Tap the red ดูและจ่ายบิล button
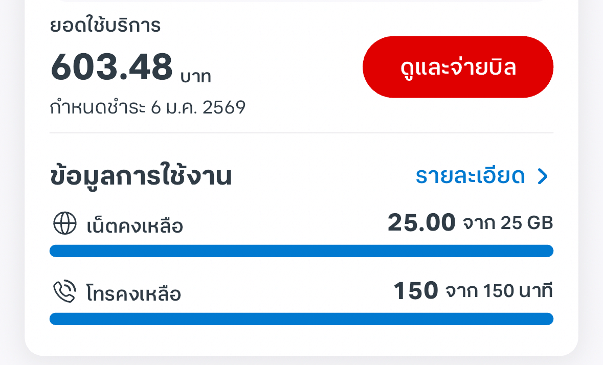 (458, 67)
